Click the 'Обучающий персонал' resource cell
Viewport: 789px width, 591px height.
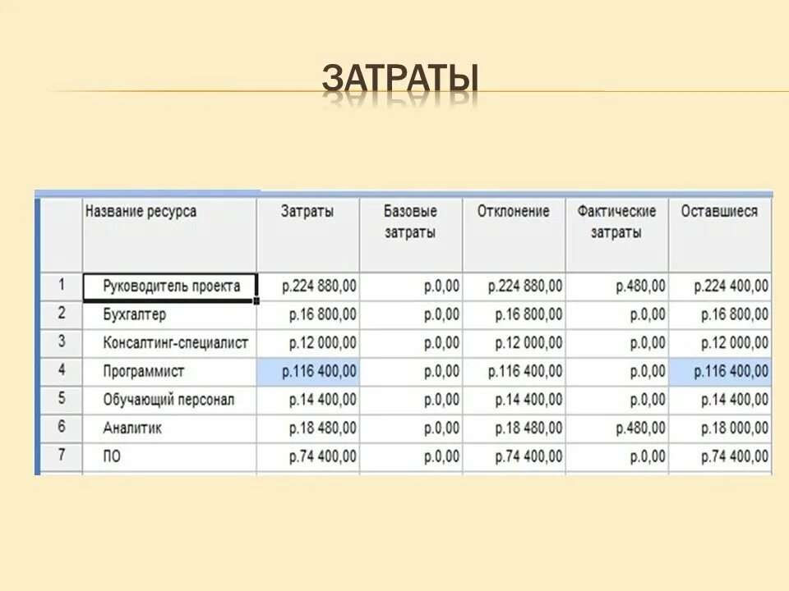pyautogui.click(x=169, y=401)
